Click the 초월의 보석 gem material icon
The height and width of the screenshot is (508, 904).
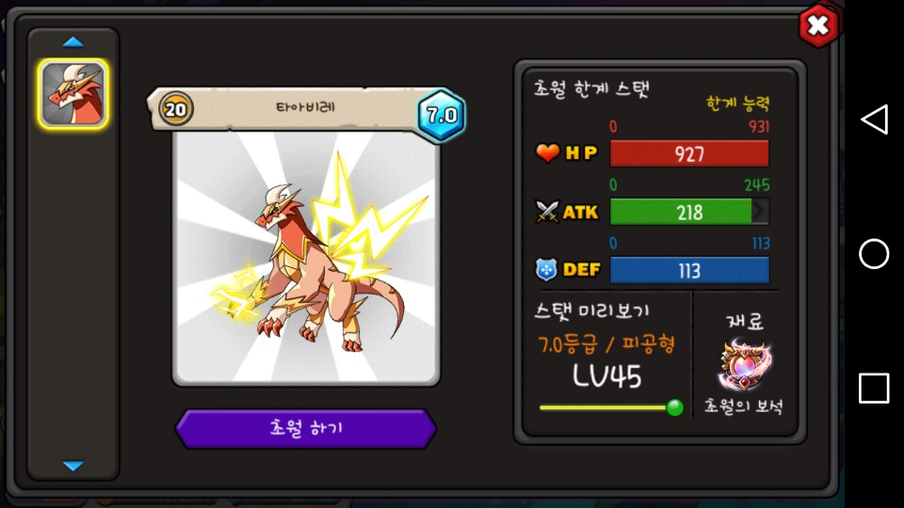coord(744,365)
